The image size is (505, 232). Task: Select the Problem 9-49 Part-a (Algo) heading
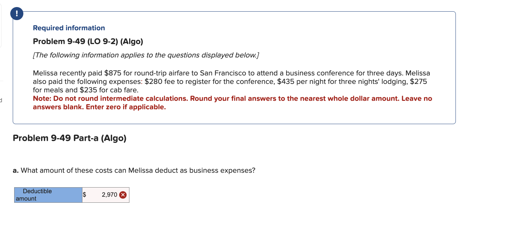(x=70, y=138)
